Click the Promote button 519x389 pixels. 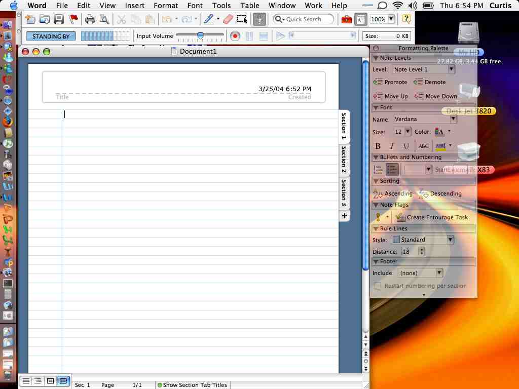[390, 82]
